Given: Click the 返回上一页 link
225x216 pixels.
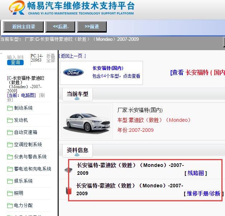Looking at the screenshot, I should coord(72,56).
